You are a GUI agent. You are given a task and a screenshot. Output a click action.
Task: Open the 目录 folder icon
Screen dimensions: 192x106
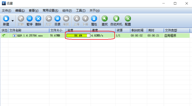tap(57, 19)
